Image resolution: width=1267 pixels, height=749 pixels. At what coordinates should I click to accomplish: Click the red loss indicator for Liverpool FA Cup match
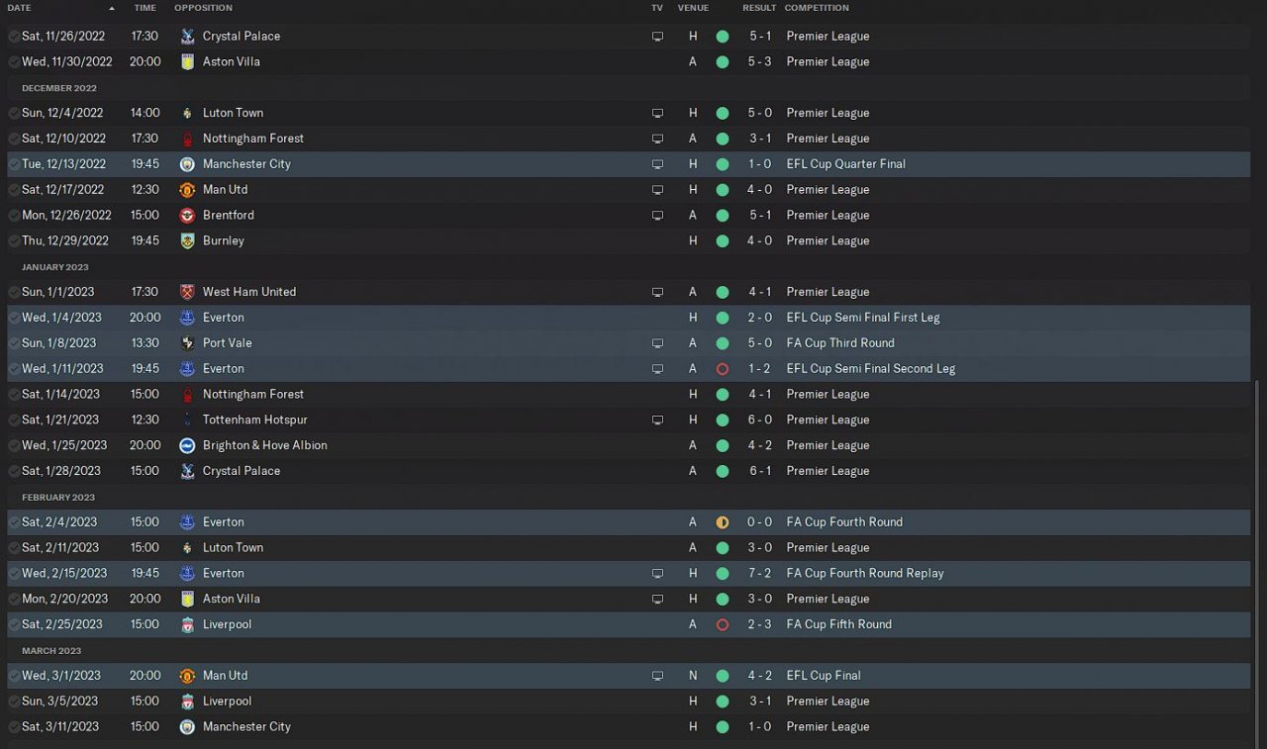pyautogui.click(x=722, y=624)
